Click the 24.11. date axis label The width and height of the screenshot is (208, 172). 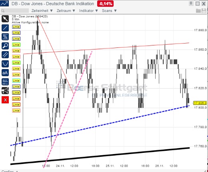point(60,166)
